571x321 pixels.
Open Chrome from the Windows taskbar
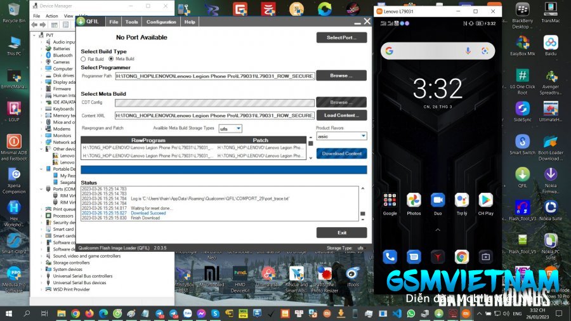(75, 313)
